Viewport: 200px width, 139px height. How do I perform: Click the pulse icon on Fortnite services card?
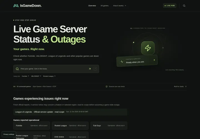pos(122,62)
